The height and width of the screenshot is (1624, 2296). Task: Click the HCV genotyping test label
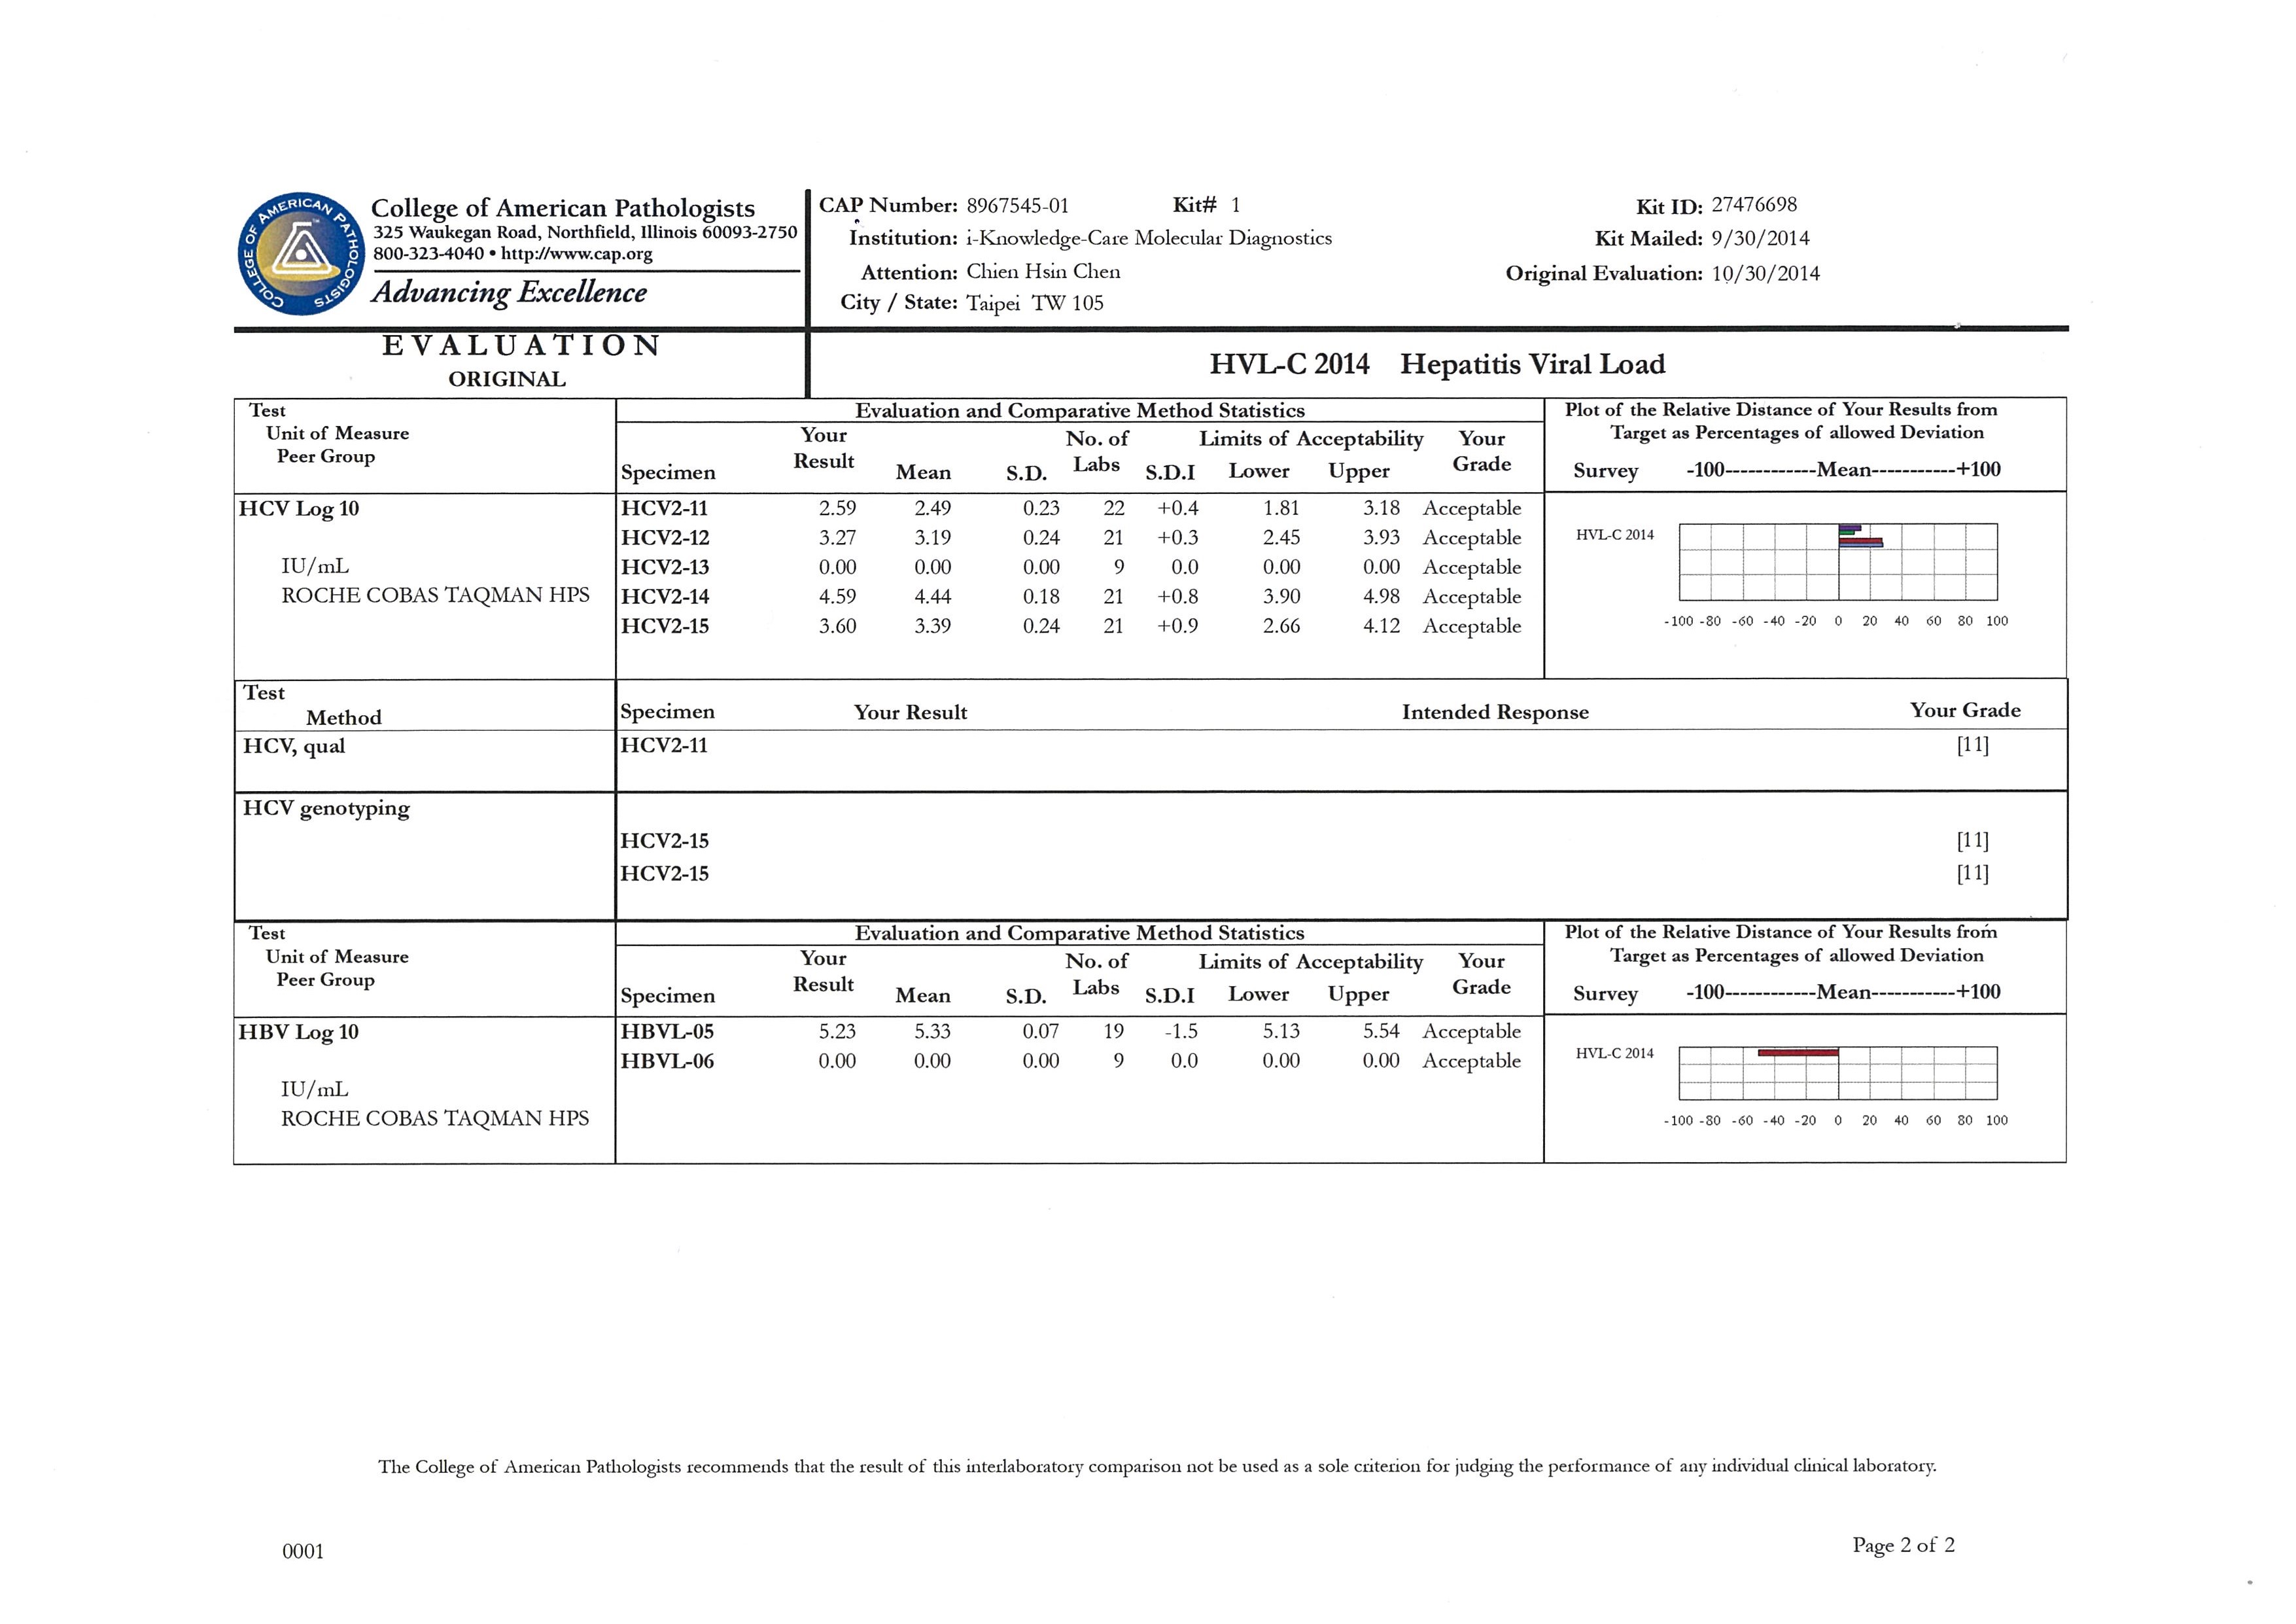pos(326,809)
